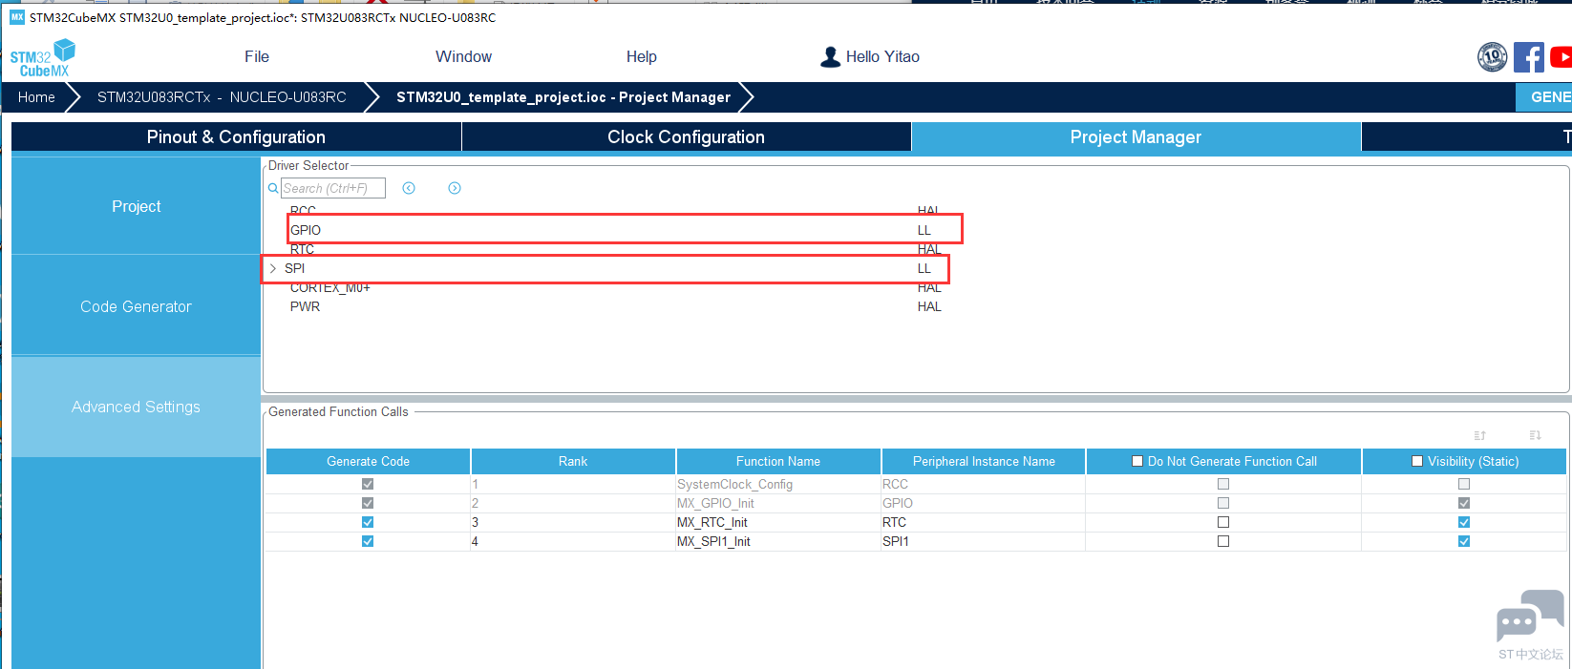1572x669 pixels.
Task: Toggle static visibility for MX_GPIO_Init
Action: [1464, 503]
